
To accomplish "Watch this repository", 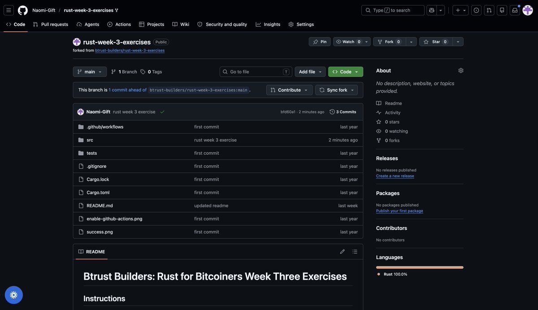I will point(348,42).
